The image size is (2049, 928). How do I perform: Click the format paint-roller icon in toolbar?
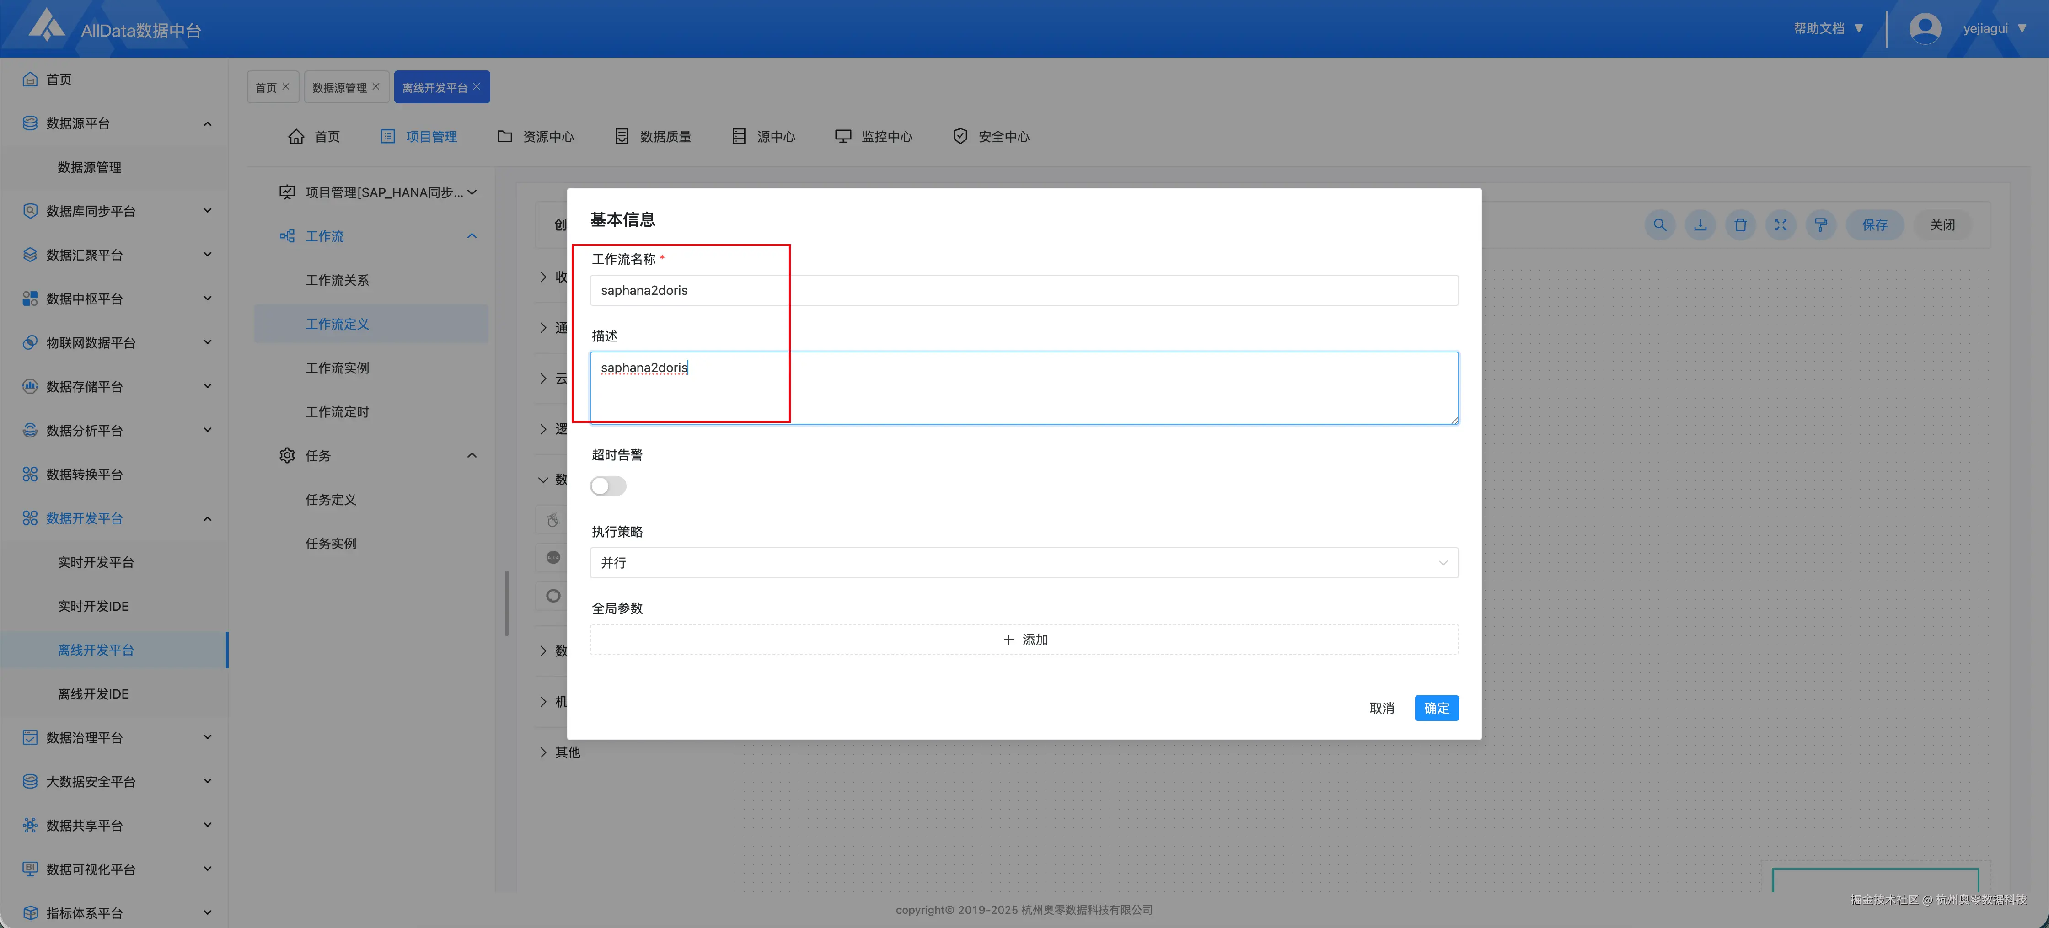coord(1821,225)
